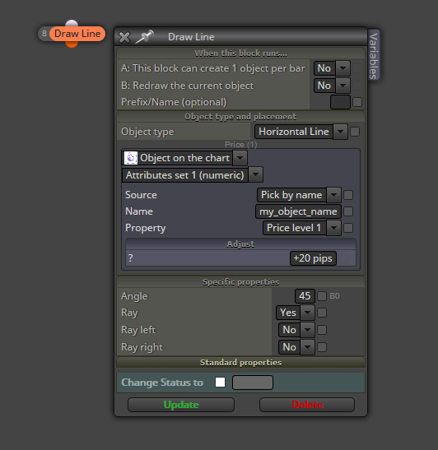Toggle the checkbox beside Property
The width and height of the screenshot is (438, 450).
[348, 228]
